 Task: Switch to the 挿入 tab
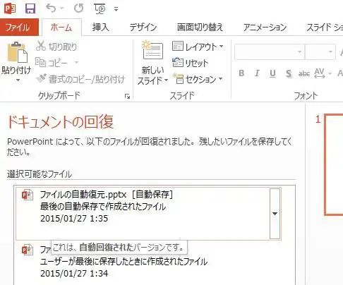click(x=101, y=28)
